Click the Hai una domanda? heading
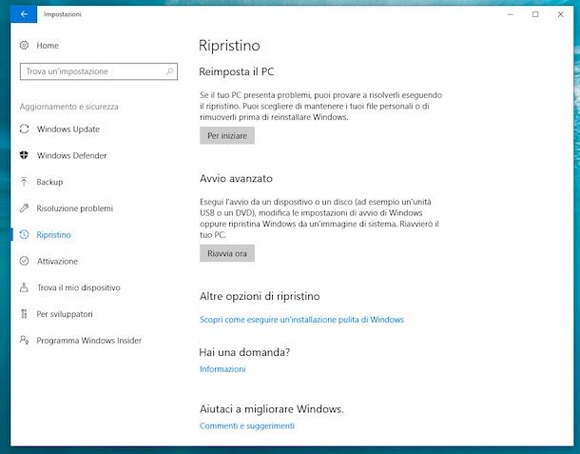The width and height of the screenshot is (580, 454). click(x=244, y=352)
